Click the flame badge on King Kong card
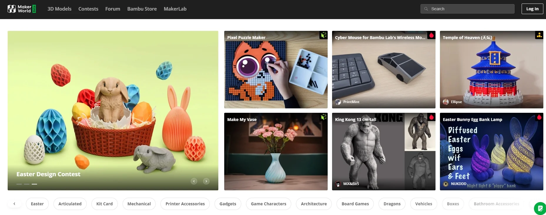The width and height of the screenshot is (546, 215). point(431,117)
